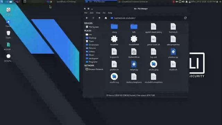Select the fsnotifier64 executable
Image resolution: width=222 pixels, height=125 pixels.
[x=134, y=41]
